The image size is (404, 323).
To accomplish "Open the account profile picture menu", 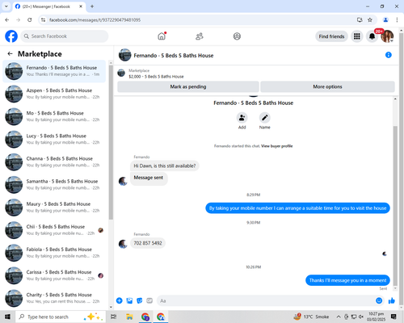I will (387, 36).
